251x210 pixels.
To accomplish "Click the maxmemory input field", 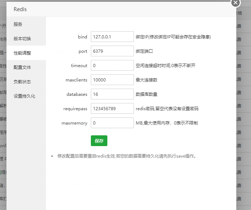I will [x=112, y=123].
